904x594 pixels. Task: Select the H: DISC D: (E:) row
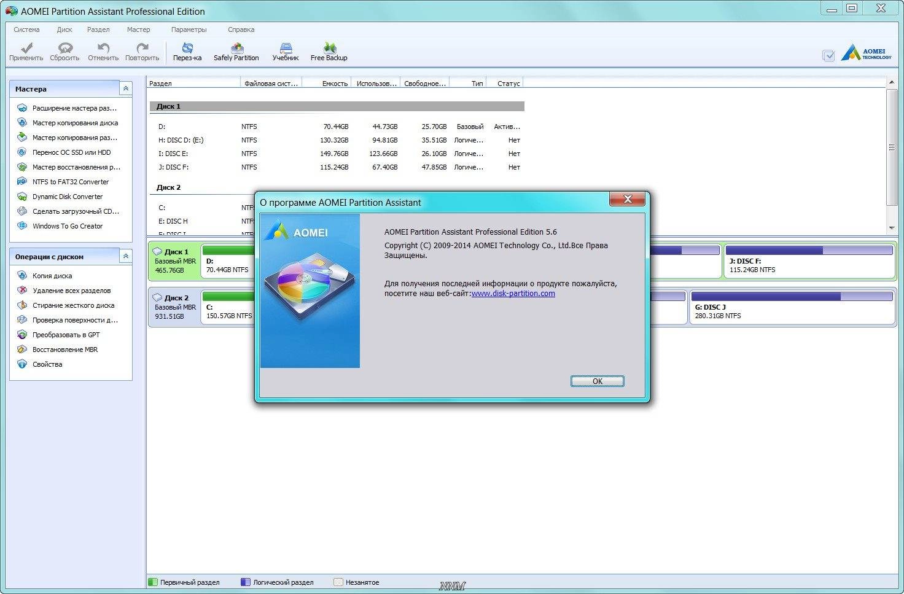click(x=337, y=140)
